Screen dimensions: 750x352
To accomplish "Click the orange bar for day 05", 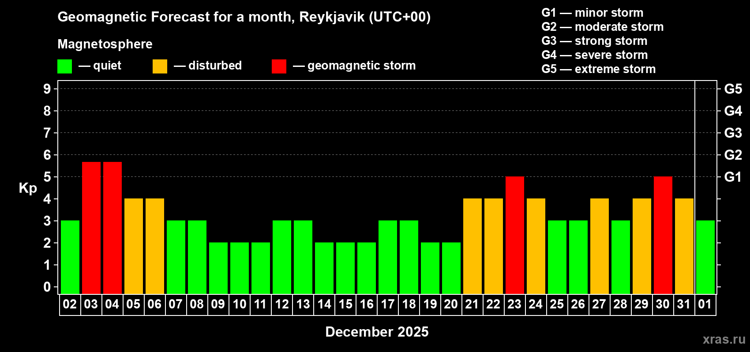I will [x=134, y=246].
